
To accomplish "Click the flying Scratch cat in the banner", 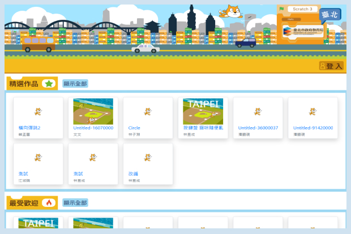I will pyautogui.click(x=231, y=11).
